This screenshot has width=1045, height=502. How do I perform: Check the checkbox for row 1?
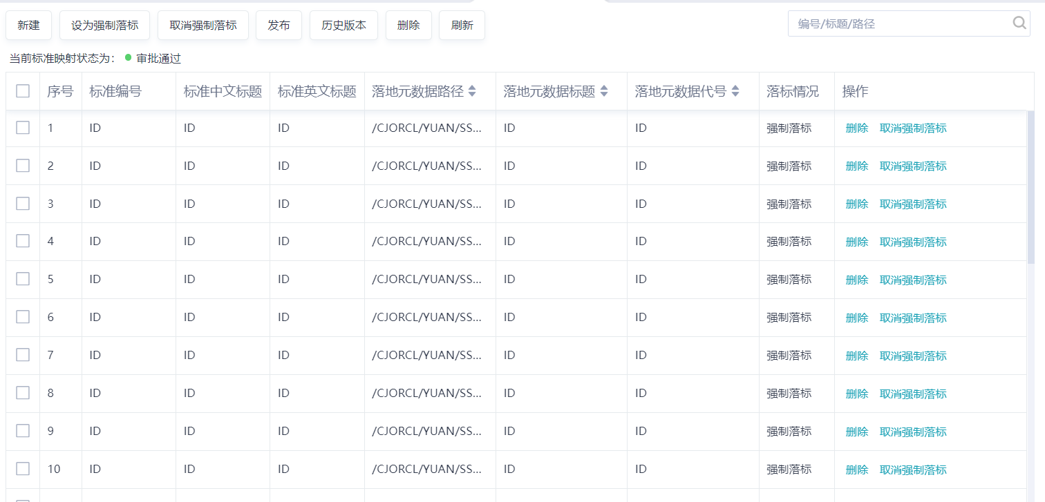pos(23,128)
